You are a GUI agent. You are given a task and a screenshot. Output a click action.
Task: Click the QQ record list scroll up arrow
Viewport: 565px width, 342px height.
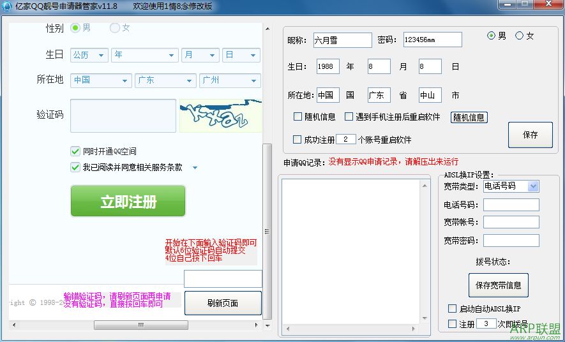pyautogui.click(x=425, y=186)
